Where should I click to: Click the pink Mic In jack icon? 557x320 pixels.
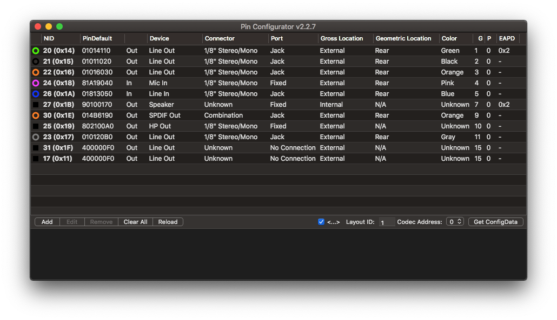(x=36, y=83)
